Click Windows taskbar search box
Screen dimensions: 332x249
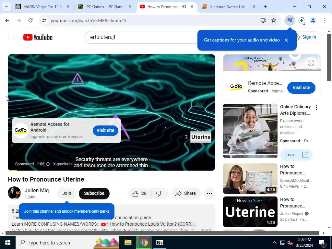(x=67, y=243)
